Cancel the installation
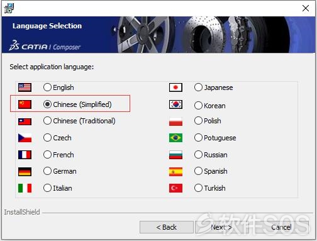The height and width of the screenshot is (241, 317). click(x=281, y=227)
